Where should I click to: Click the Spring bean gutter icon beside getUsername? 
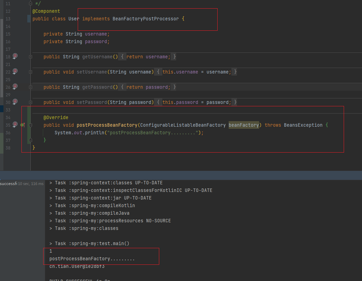pyautogui.click(x=15, y=56)
